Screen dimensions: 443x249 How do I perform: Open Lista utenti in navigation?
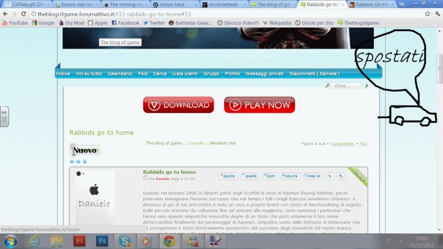[x=185, y=74]
